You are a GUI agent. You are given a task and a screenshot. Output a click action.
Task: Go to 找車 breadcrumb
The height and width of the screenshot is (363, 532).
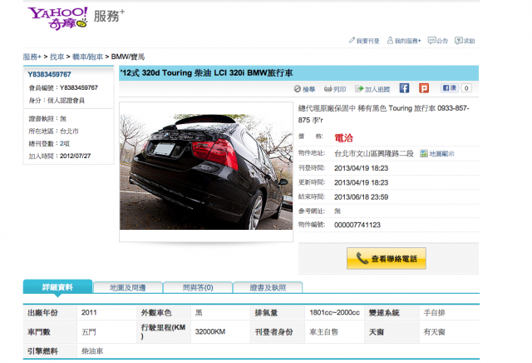[57, 57]
